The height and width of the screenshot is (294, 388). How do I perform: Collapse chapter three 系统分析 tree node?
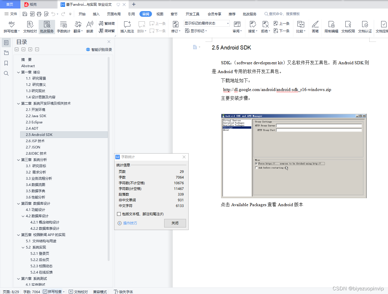tap(18, 160)
